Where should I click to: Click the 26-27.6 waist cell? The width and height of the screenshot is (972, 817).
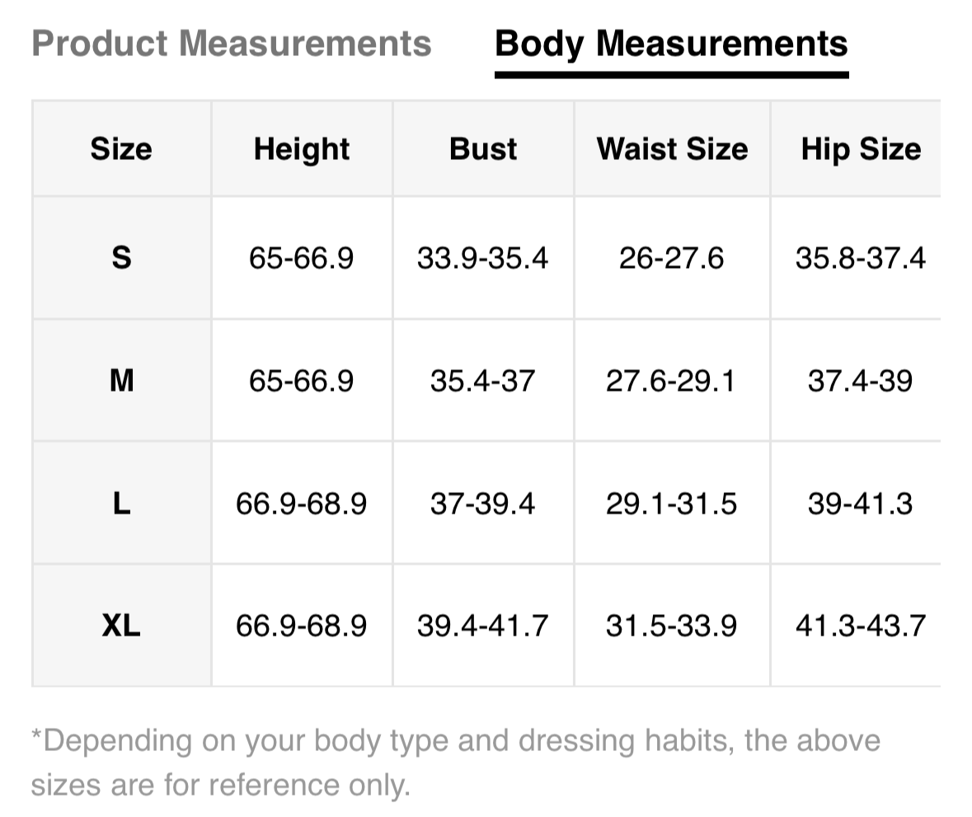pyautogui.click(x=671, y=258)
